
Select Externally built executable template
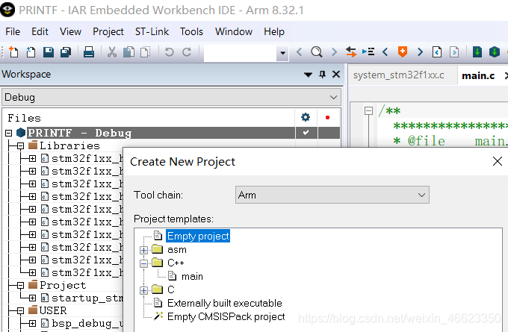(225, 303)
